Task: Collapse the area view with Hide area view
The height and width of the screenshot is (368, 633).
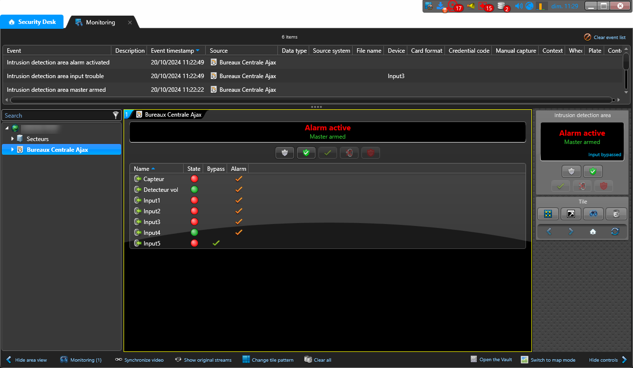Action: point(26,360)
